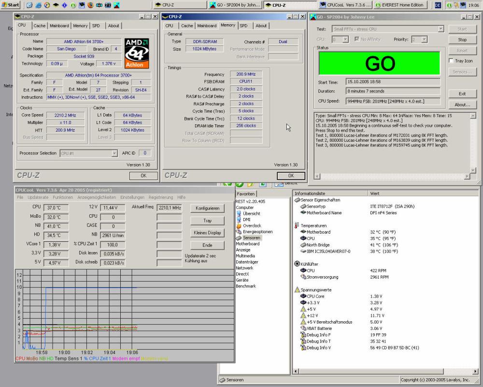The height and width of the screenshot is (387, 483).
Task: Expand Motherboard in the EVEREST tree
Action: point(248,244)
